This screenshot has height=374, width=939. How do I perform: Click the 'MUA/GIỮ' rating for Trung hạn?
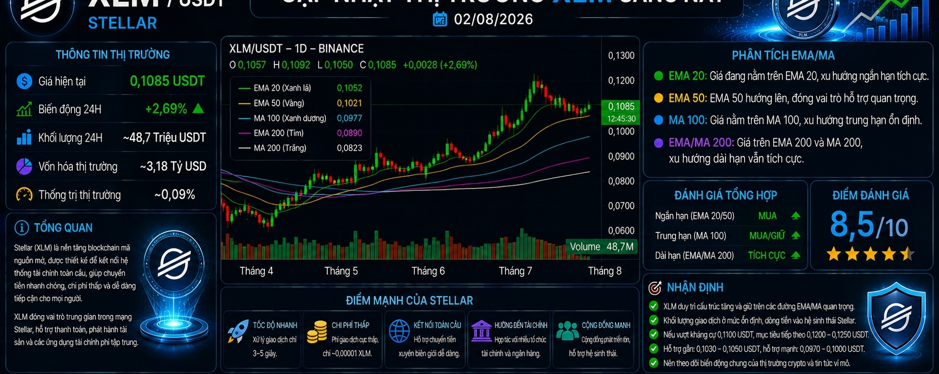pyautogui.click(x=767, y=236)
